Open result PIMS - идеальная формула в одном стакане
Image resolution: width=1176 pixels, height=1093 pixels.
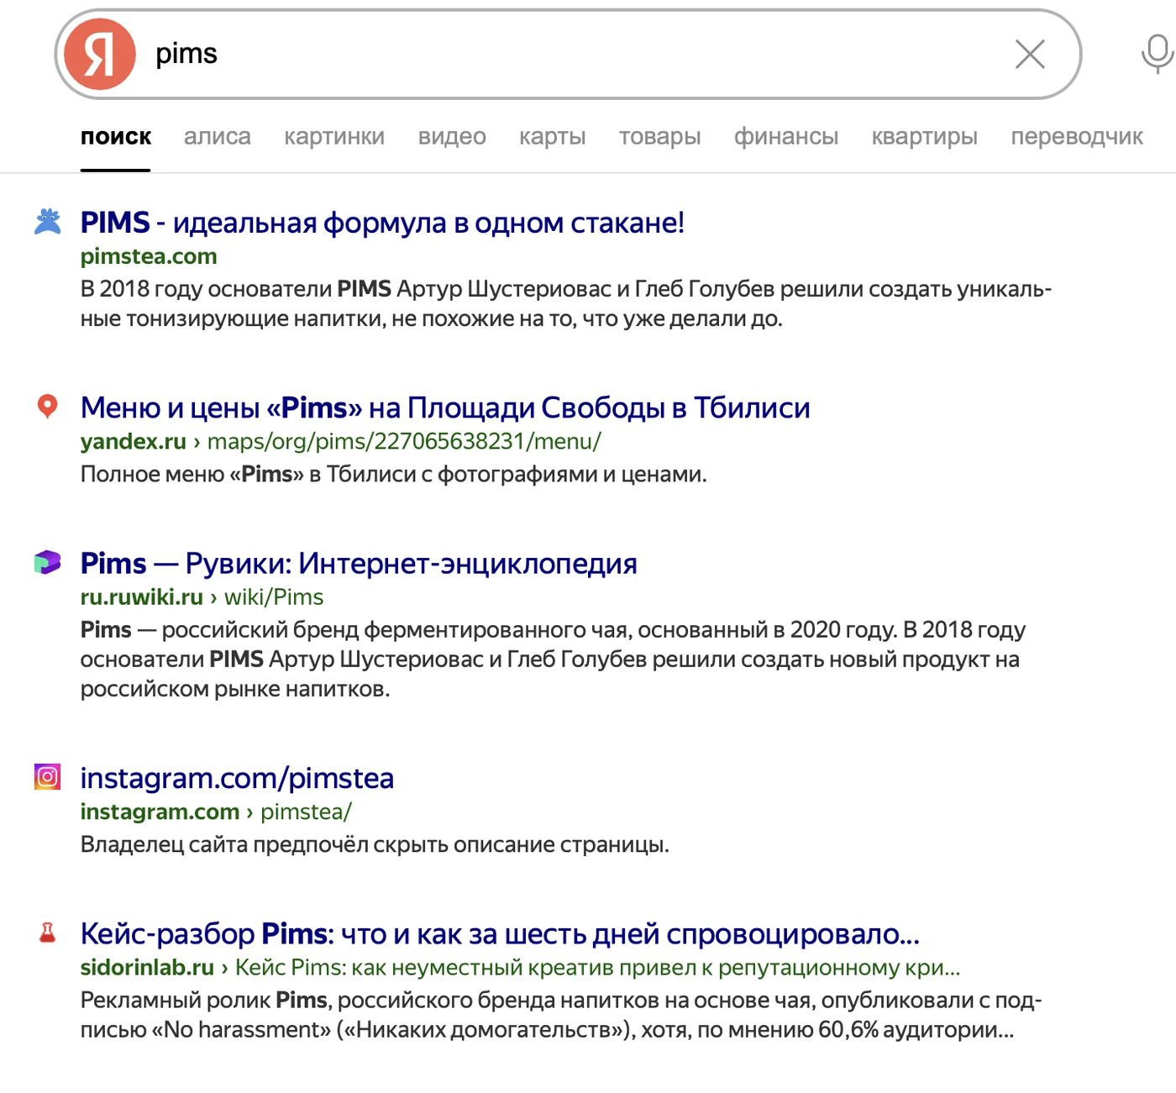(382, 223)
